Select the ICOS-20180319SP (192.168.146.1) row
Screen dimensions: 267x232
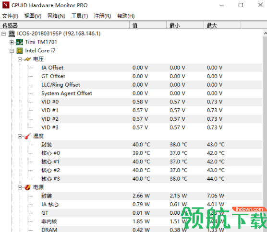pyautogui.click(x=59, y=34)
